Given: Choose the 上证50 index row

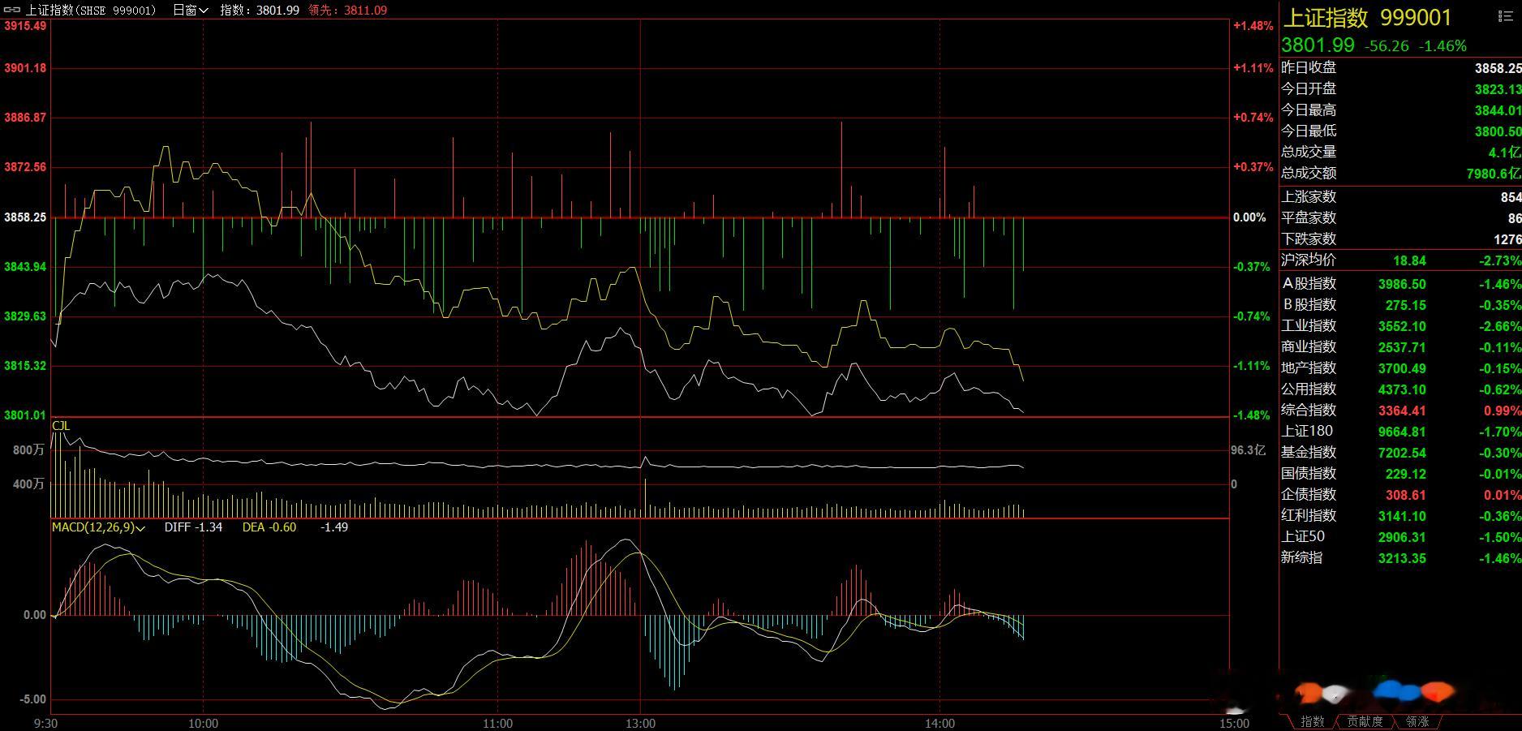Looking at the screenshot, I should (x=1401, y=537).
